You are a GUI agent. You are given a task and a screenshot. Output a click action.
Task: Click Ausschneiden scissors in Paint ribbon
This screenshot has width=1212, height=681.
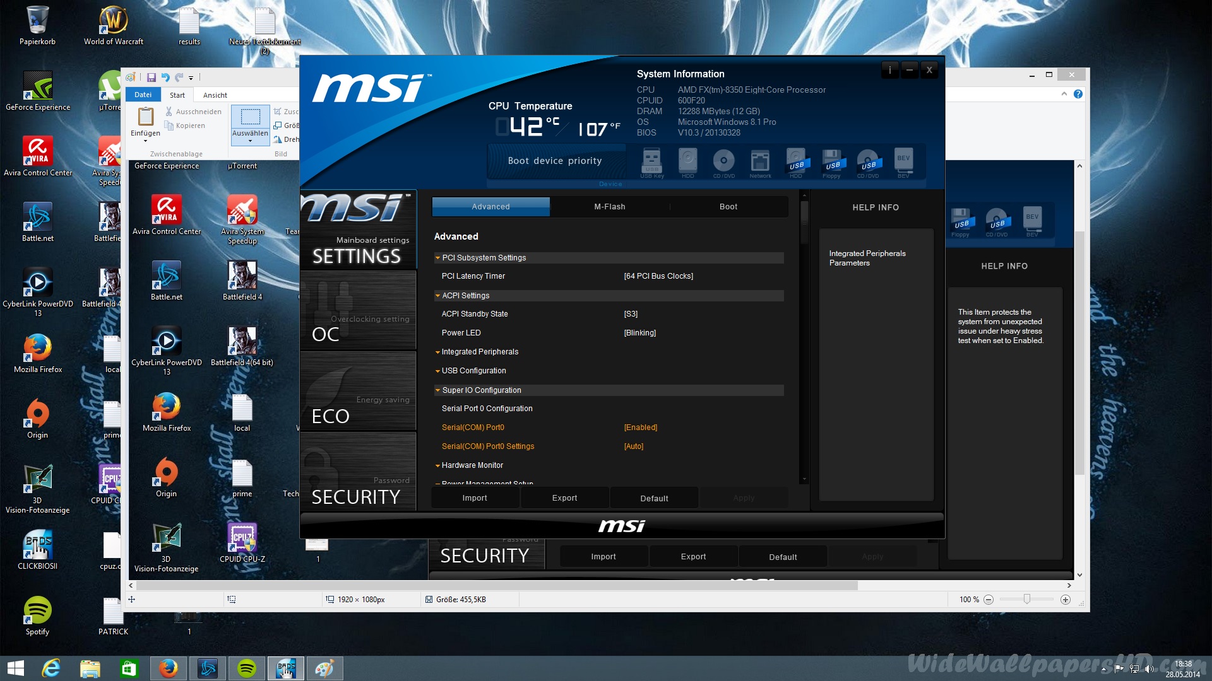pos(193,112)
